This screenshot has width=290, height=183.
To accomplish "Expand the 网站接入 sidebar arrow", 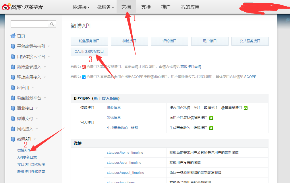I will 37,129.
